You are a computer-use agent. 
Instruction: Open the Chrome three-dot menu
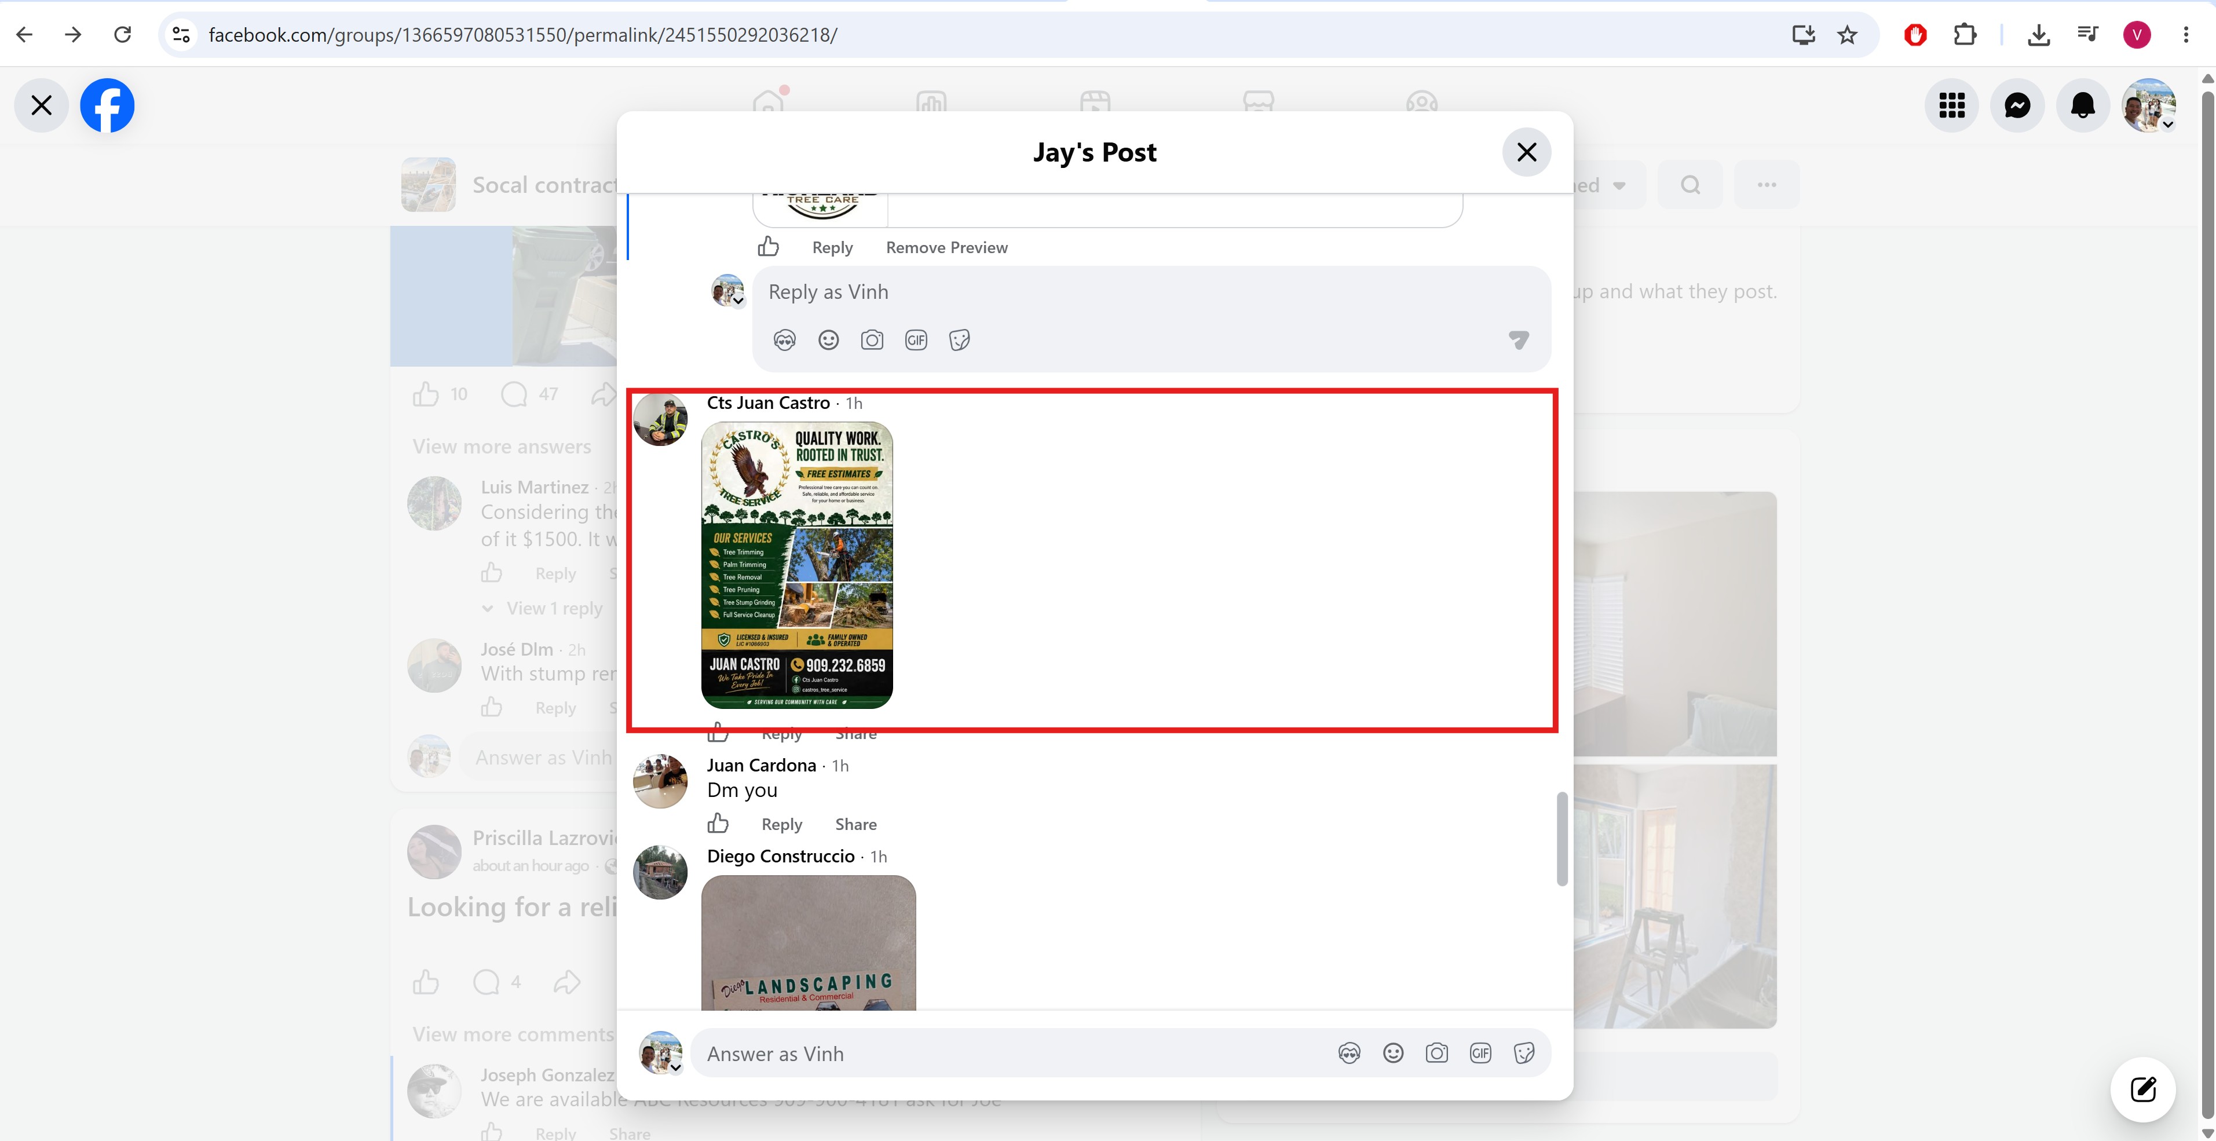coord(2186,34)
